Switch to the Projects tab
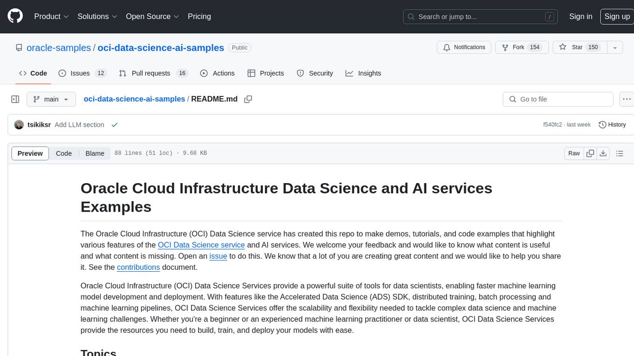634x356 pixels. tap(266, 73)
